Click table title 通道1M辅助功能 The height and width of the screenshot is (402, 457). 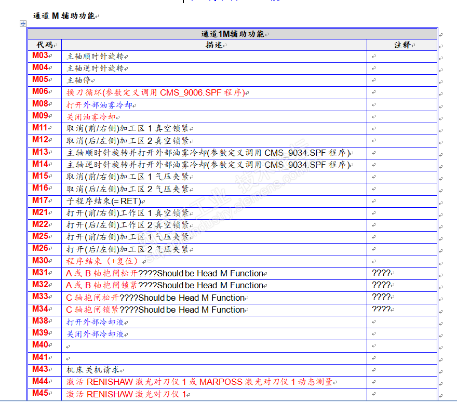tap(233, 34)
